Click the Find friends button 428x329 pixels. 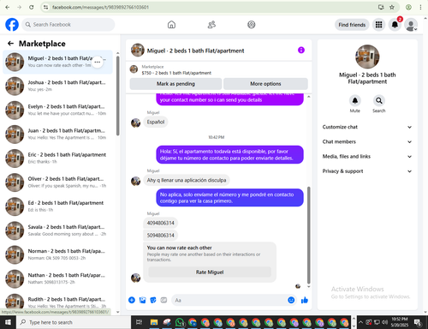(352, 25)
